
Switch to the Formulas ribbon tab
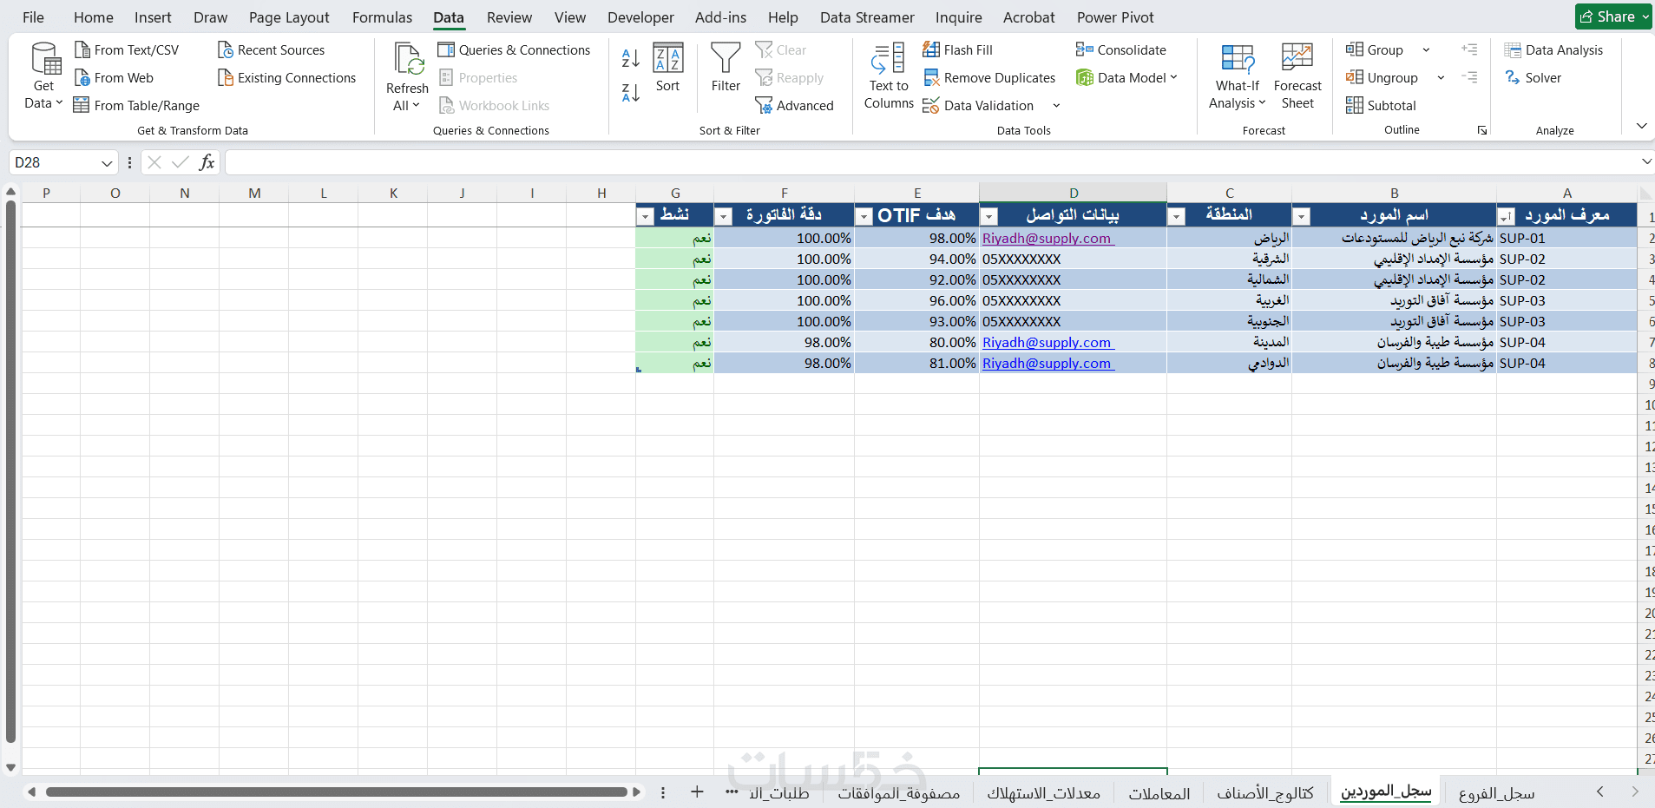(382, 17)
